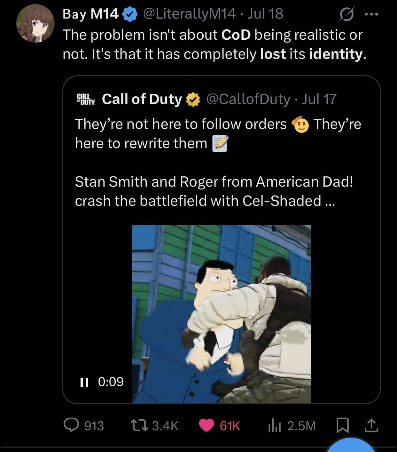This screenshot has width=397, height=452.
Task: Tap the blue compose floating button
Action: (352, 445)
